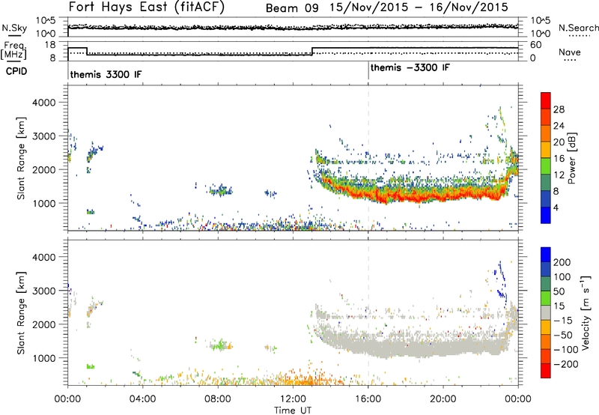The image size is (599, 415).
Task: Click the 'themis 3300 IF' label
Action: (x=106, y=74)
